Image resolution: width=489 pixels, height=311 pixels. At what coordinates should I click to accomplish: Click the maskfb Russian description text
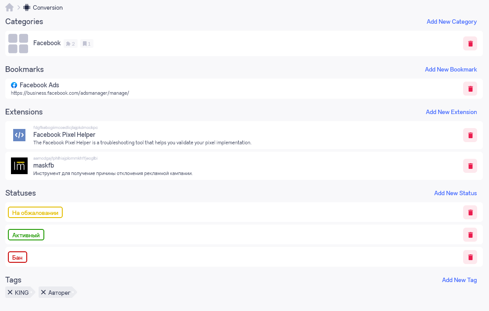(113, 173)
